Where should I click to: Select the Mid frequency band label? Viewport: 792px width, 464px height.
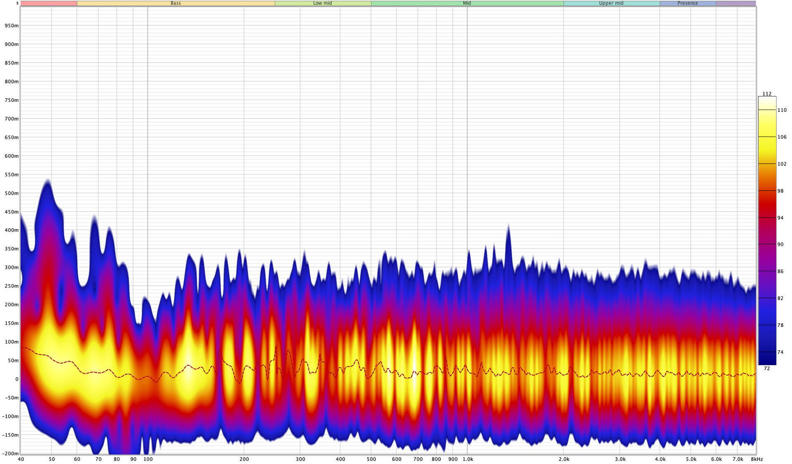467,3
